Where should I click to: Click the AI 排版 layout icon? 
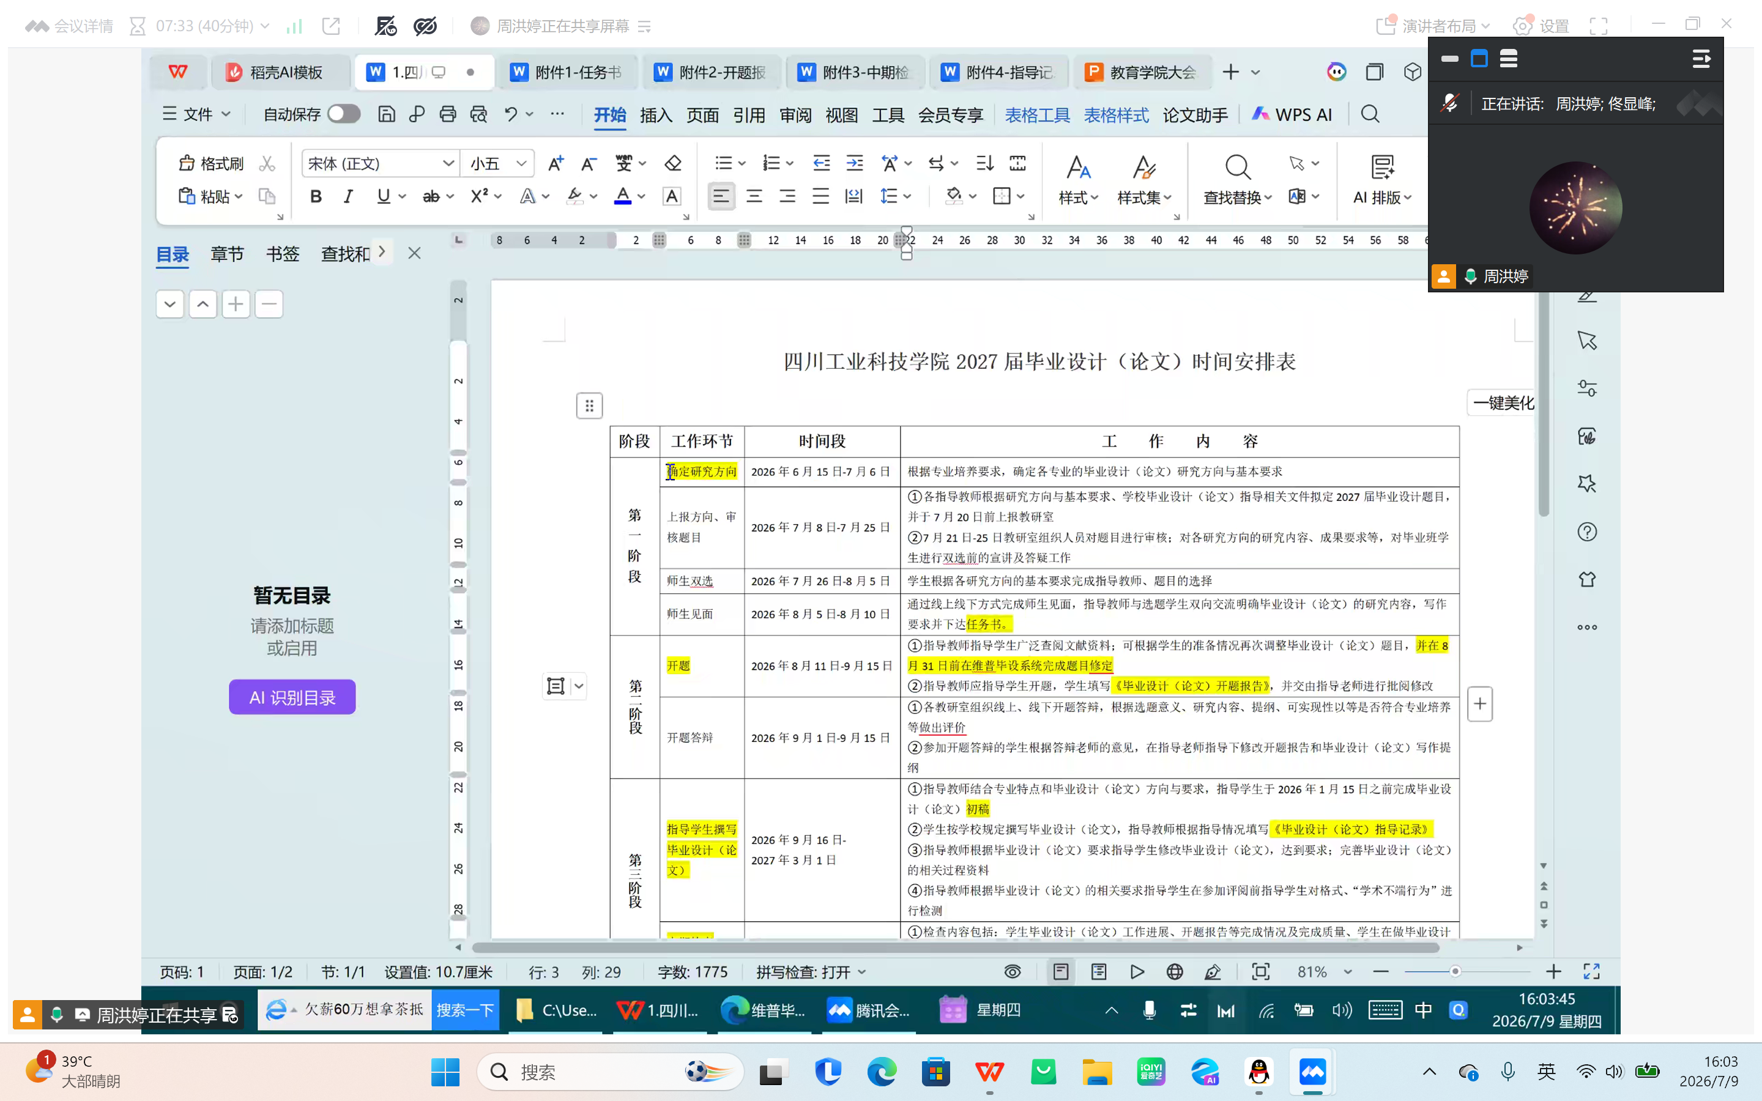(1382, 179)
